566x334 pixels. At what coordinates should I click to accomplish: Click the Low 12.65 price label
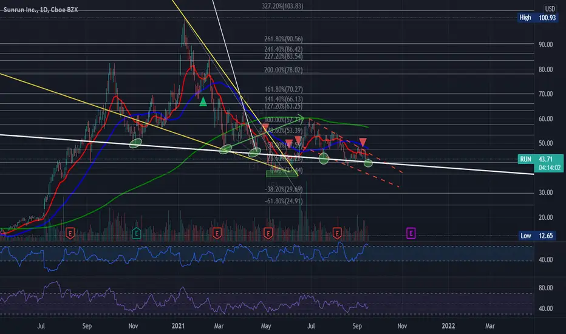[537, 236]
